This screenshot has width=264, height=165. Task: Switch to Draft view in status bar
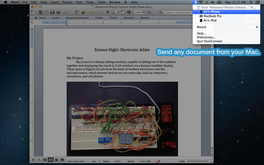33,160
